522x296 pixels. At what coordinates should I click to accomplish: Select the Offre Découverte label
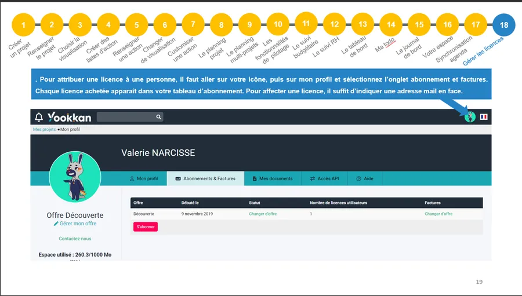click(x=75, y=215)
